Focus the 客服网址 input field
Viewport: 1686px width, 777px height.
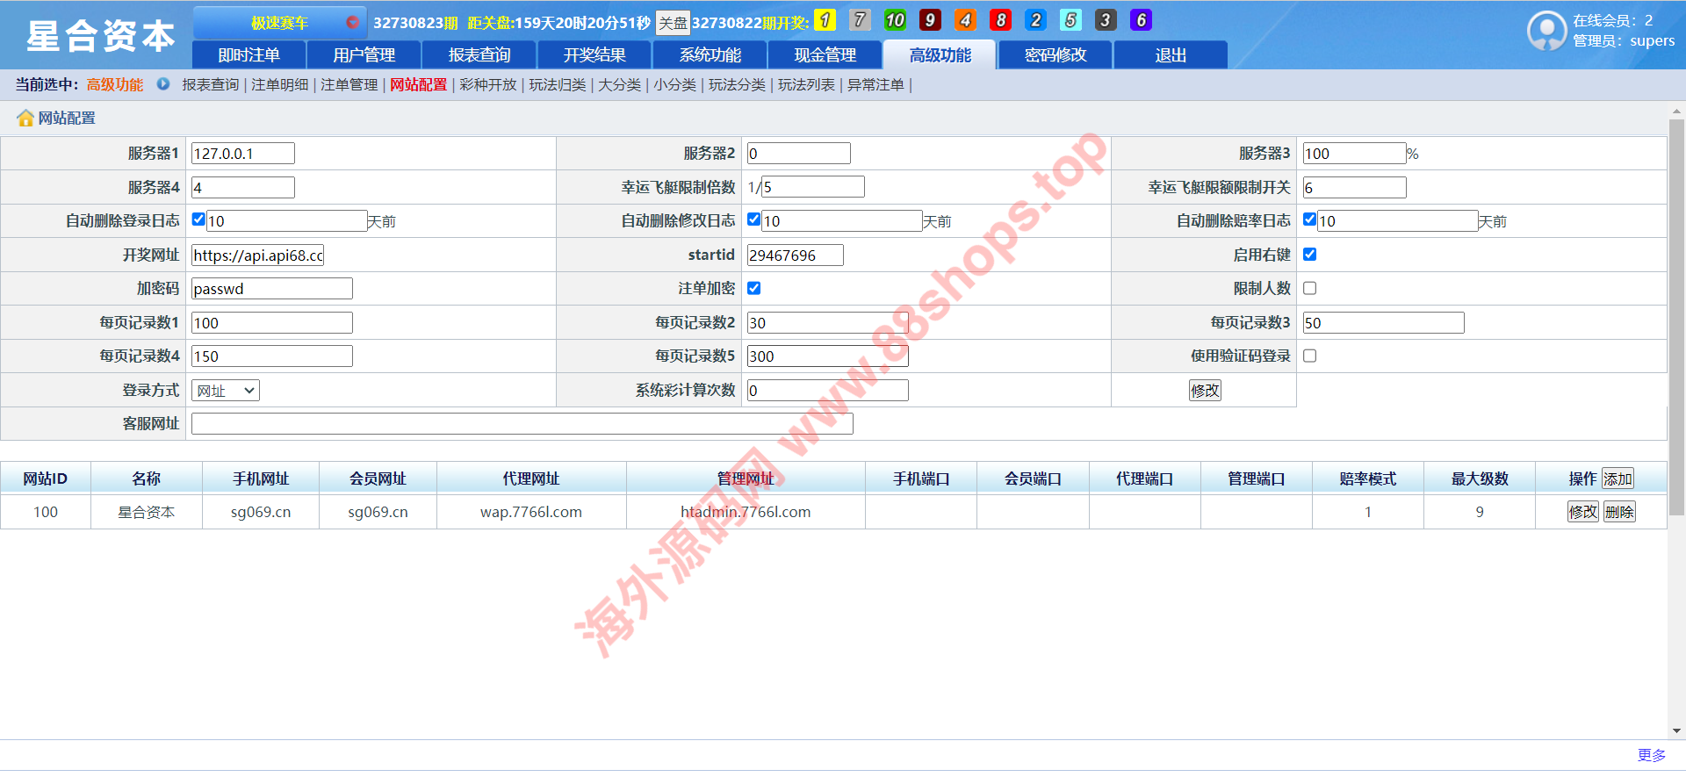click(x=522, y=424)
